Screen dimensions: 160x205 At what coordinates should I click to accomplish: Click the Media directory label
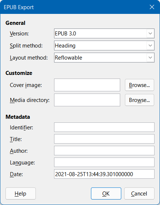(x=30, y=100)
